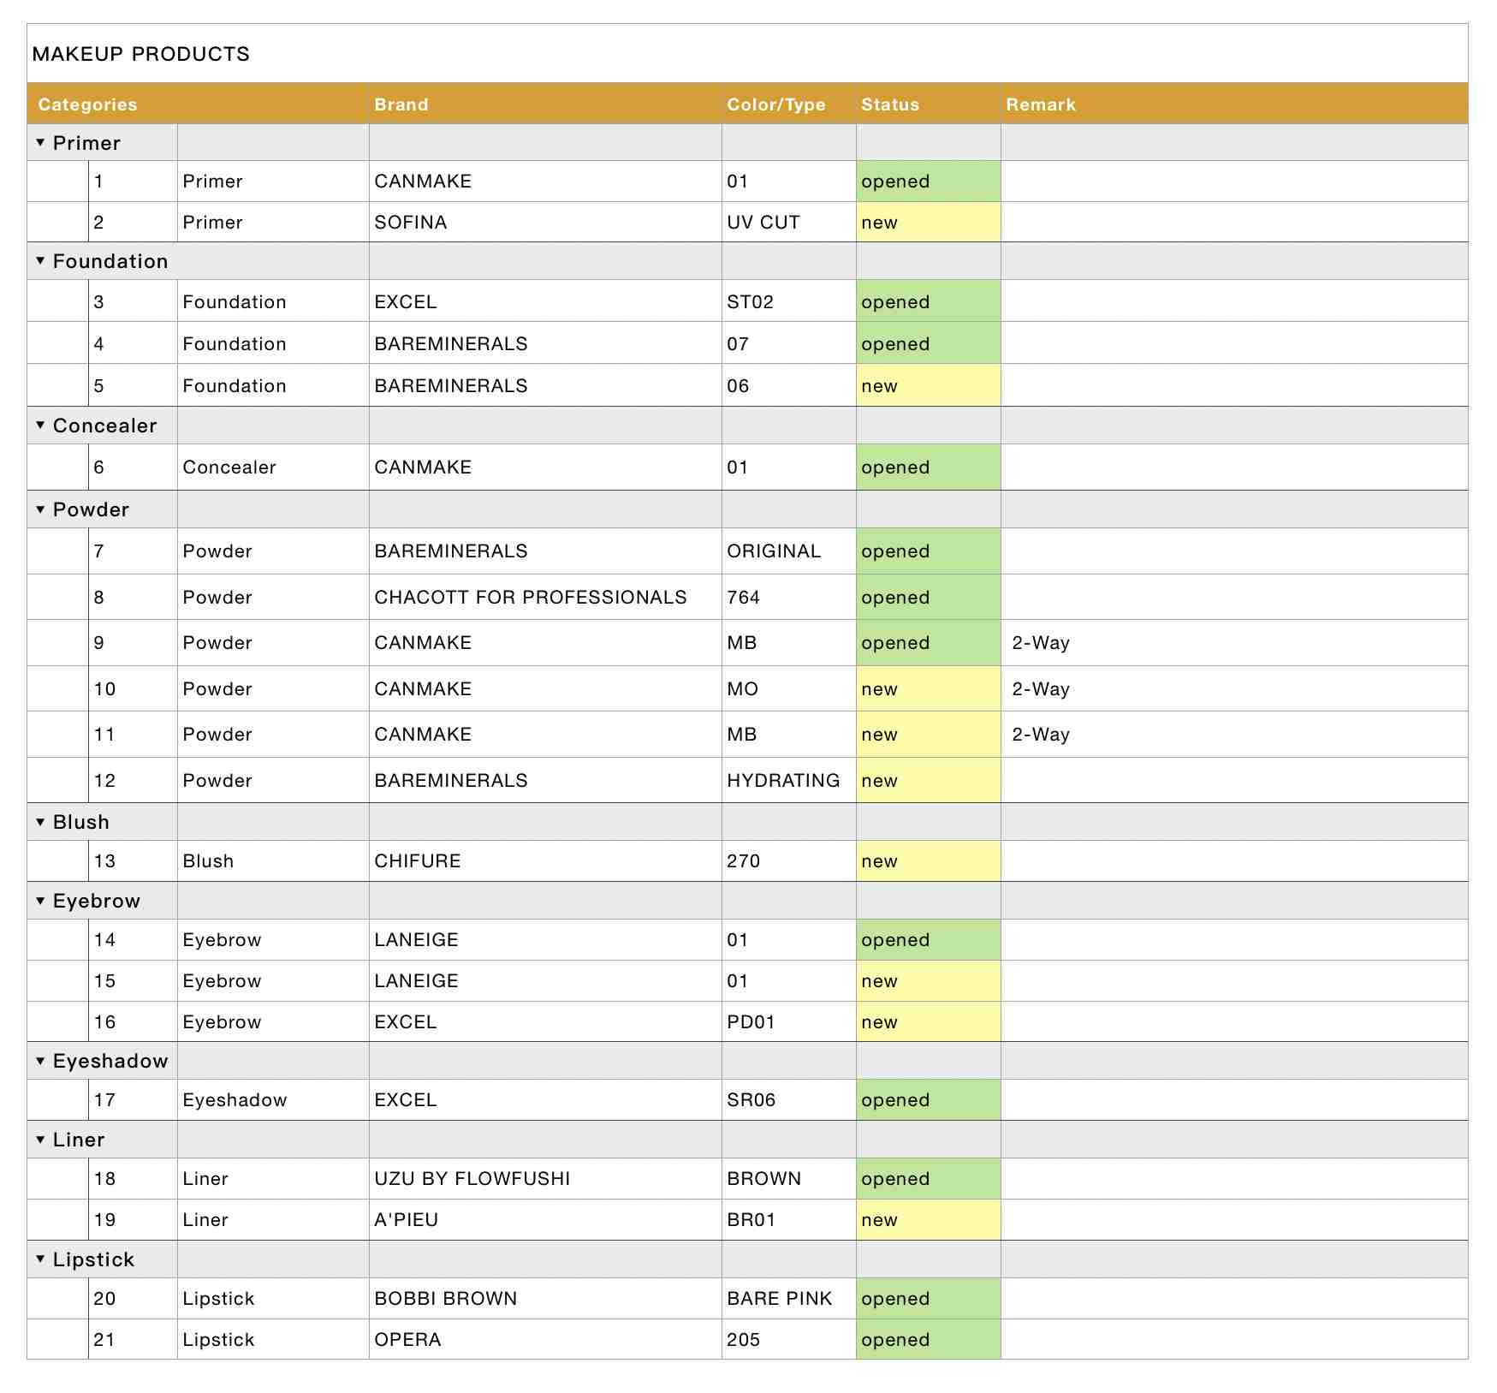Select the Eyeshadow cell in row 17
This screenshot has height=1393, width=1497.
coord(273,1099)
